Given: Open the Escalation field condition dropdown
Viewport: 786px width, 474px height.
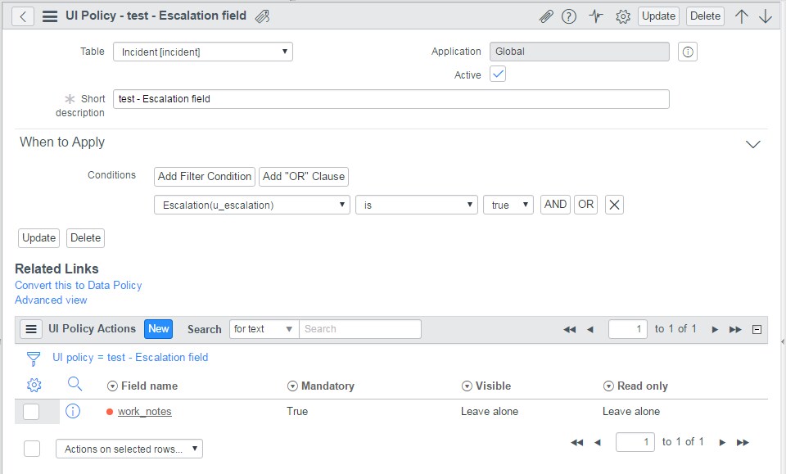Looking at the screenshot, I should pyautogui.click(x=252, y=205).
